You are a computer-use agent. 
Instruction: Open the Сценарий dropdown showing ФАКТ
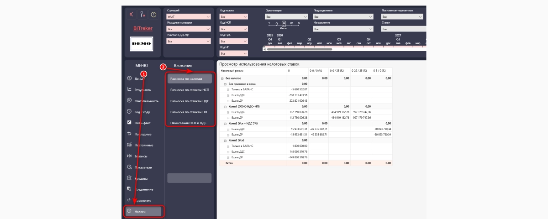click(189, 16)
